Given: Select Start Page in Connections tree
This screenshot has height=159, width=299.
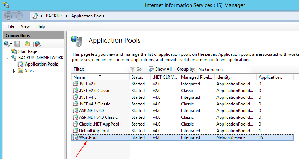Looking at the screenshot, I should 28,51.
